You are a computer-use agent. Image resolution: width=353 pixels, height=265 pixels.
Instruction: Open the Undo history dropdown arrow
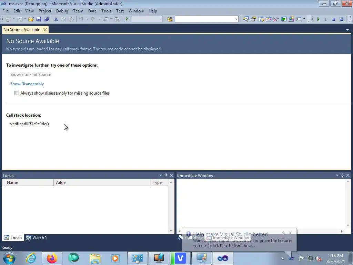tap(87, 19)
